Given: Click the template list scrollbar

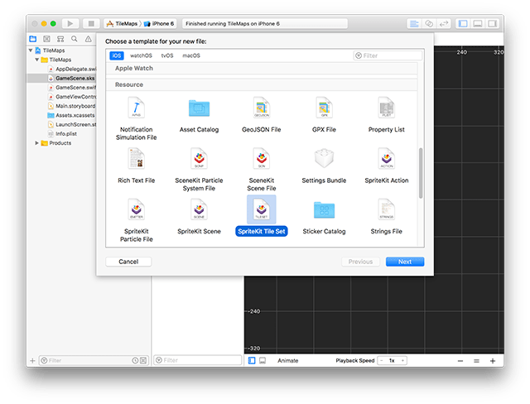Looking at the screenshot, I should coord(421,173).
